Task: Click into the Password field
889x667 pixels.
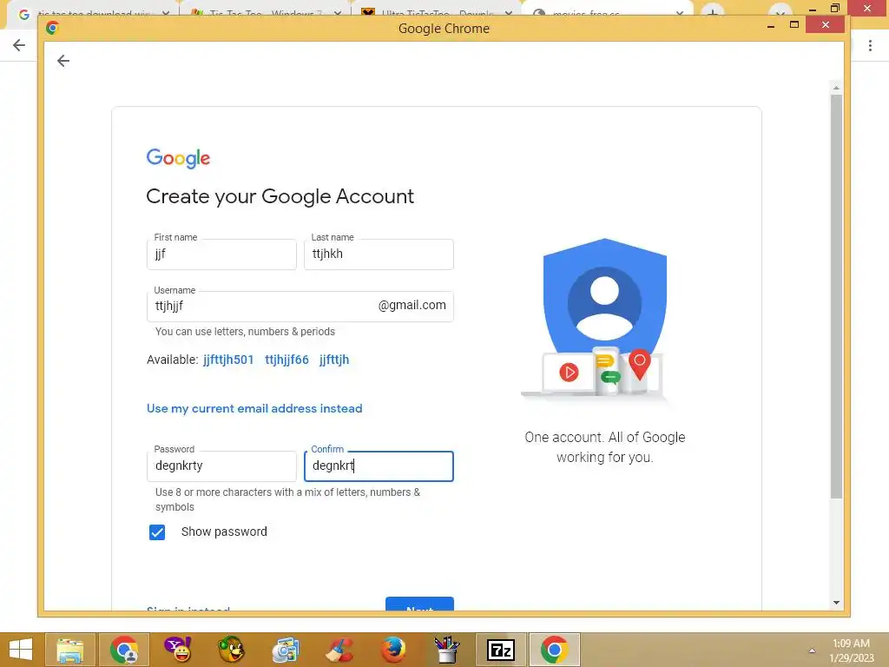Action: (x=221, y=466)
